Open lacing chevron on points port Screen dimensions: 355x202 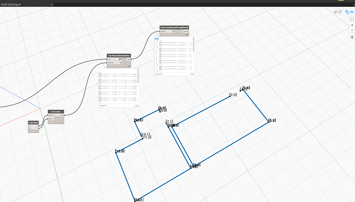(173, 31)
